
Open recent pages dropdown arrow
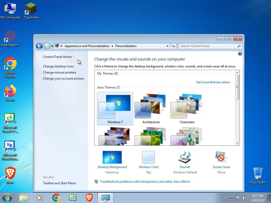[52, 46]
